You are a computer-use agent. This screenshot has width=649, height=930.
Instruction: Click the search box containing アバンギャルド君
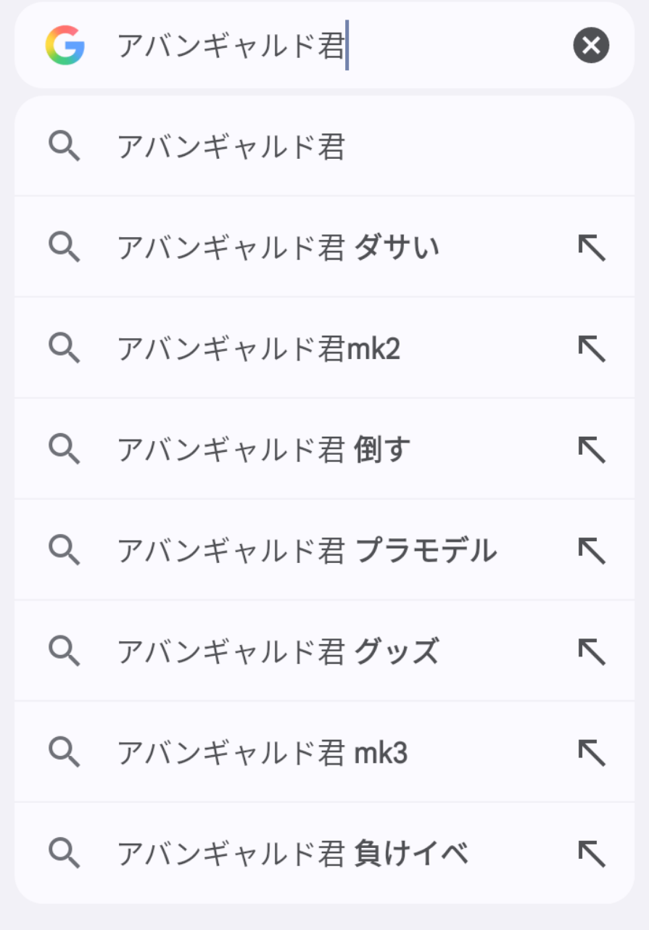pos(326,46)
